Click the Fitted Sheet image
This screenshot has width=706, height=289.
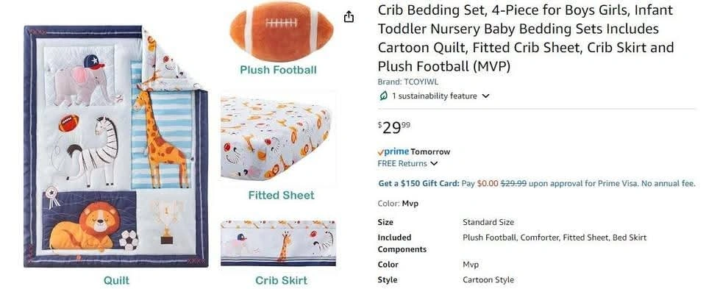pyautogui.click(x=278, y=139)
